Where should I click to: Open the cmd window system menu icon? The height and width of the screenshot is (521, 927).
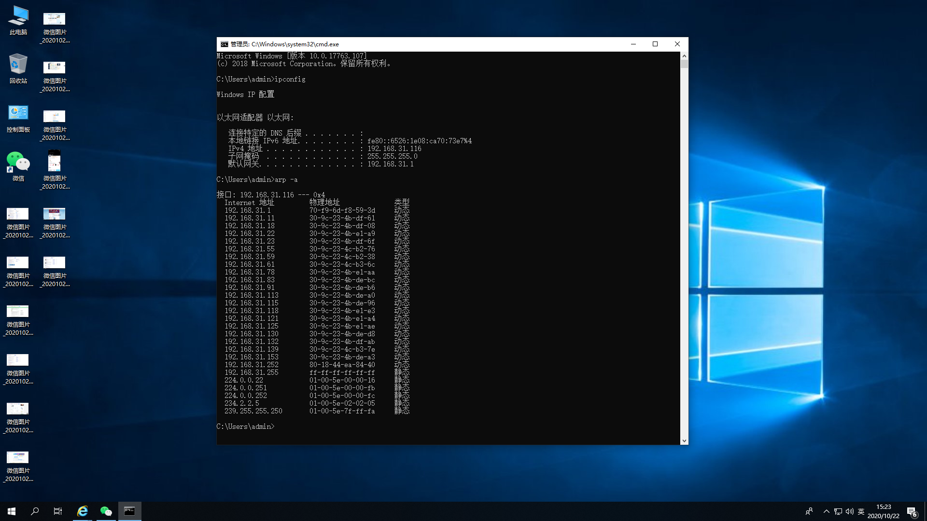click(x=224, y=44)
